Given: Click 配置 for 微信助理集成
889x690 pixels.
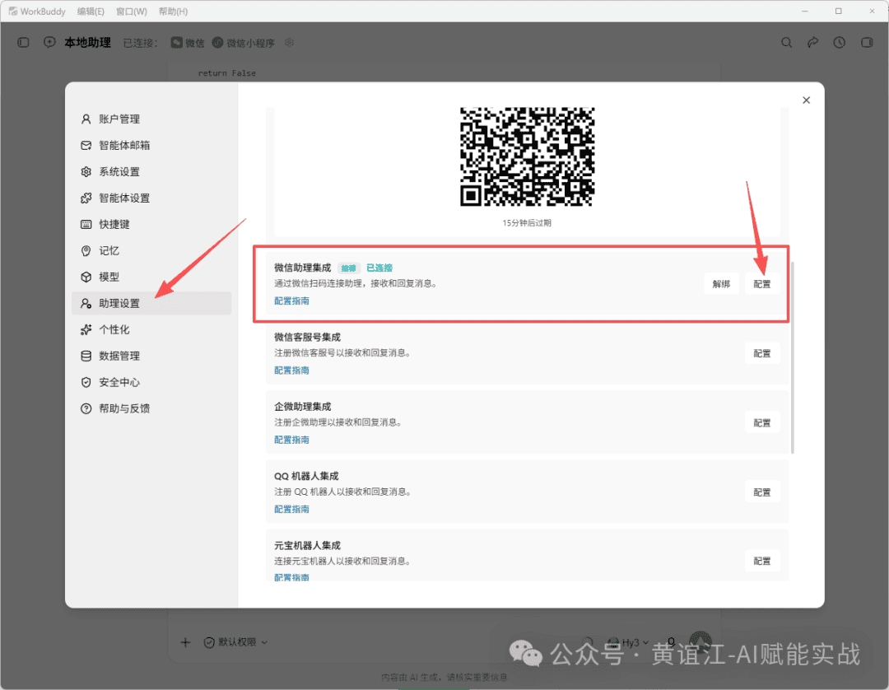Looking at the screenshot, I should tap(762, 284).
